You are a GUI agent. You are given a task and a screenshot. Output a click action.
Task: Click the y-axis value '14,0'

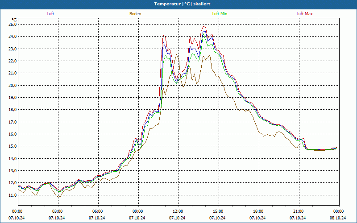click(12, 158)
